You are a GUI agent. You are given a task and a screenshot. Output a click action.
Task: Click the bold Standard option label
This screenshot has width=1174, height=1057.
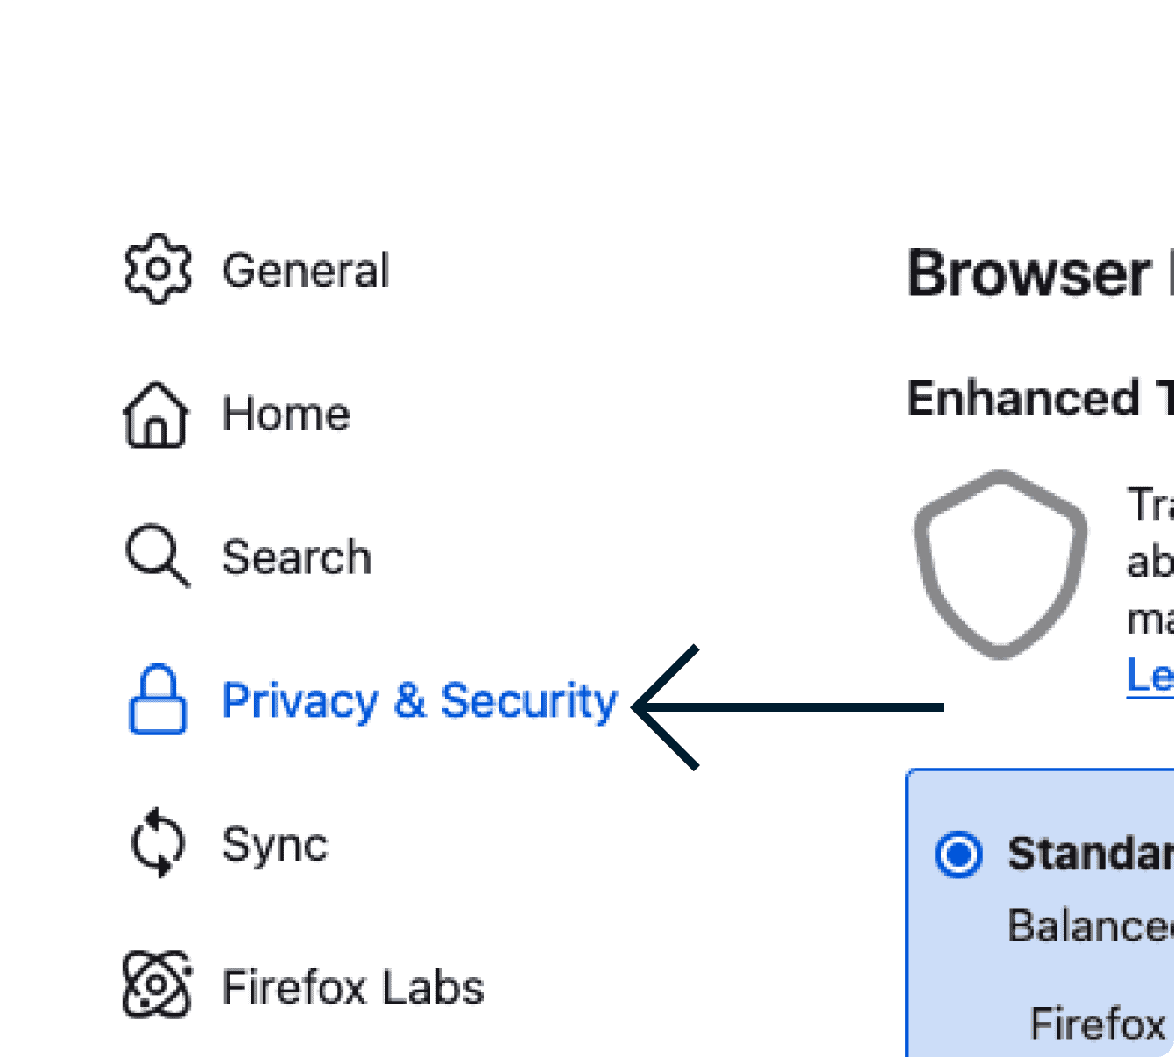click(x=1090, y=854)
